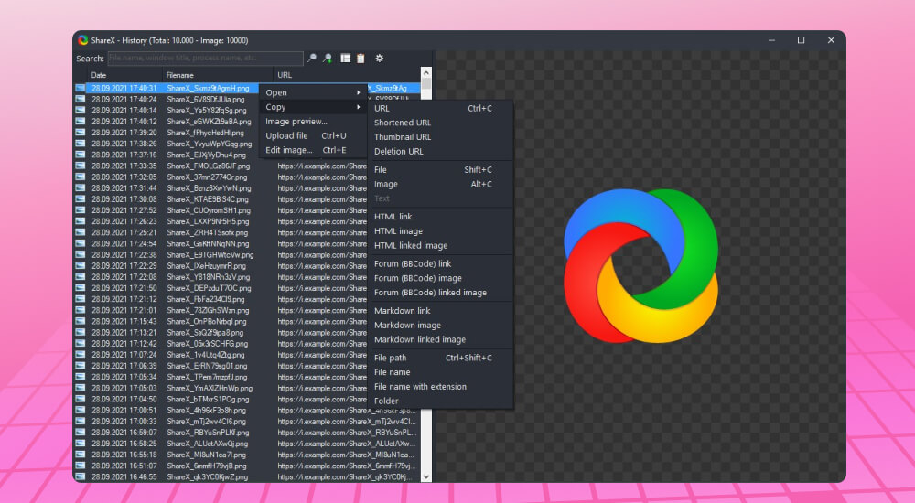Copy as Markdown image
Screen dimensions: 915x503
(x=441, y=325)
